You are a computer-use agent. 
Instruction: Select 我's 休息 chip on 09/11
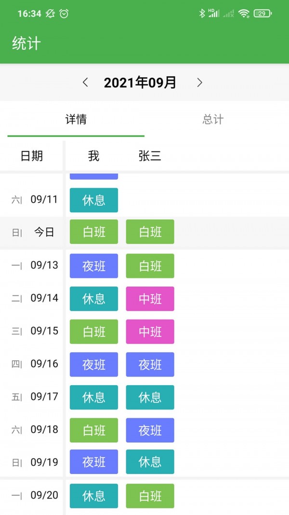click(93, 200)
